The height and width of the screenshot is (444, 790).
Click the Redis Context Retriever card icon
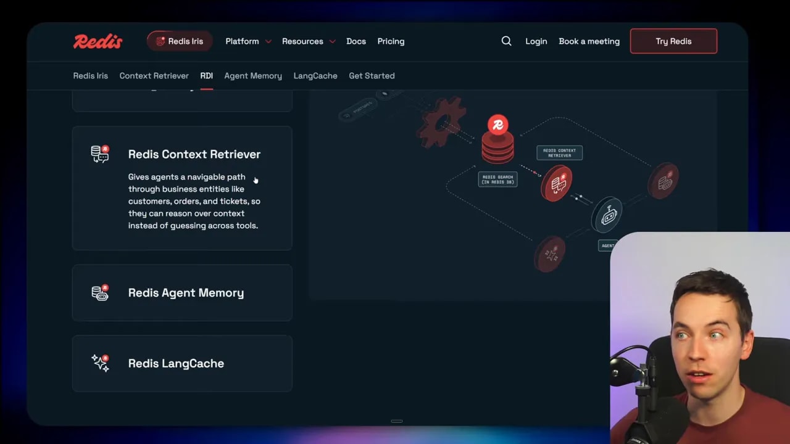(x=100, y=154)
